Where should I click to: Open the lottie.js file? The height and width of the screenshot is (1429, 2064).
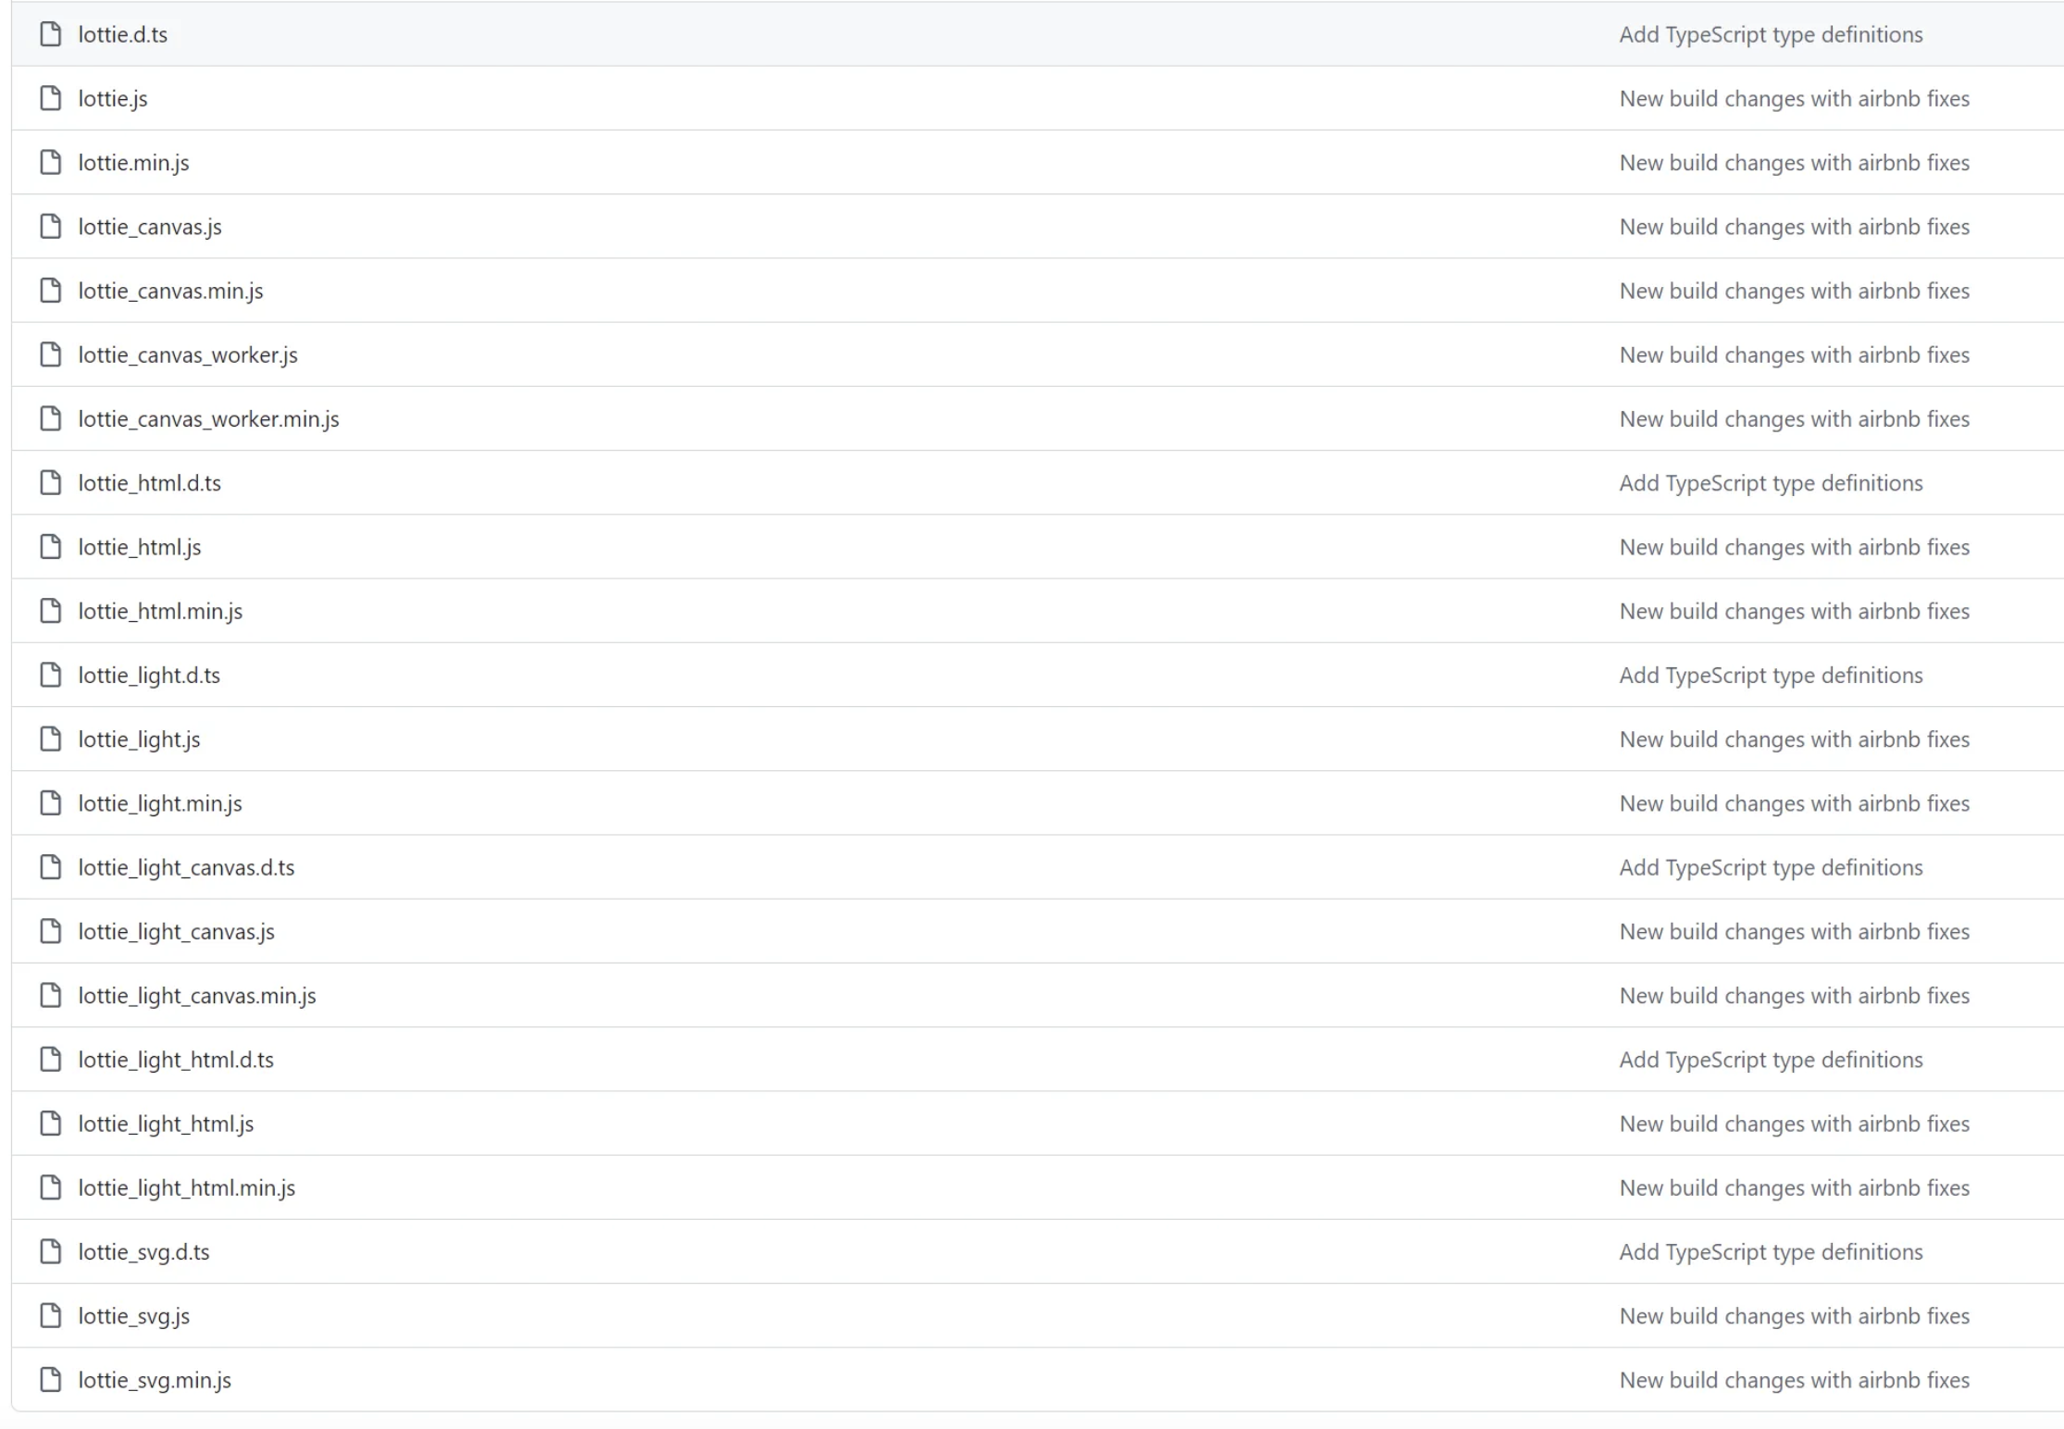pyautogui.click(x=113, y=98)
